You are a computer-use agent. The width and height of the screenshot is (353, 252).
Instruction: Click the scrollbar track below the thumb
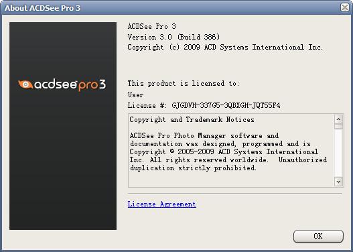338,153
